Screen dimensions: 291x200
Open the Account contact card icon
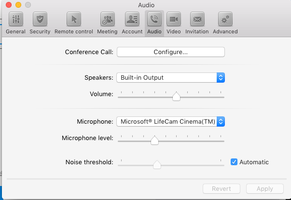(132, 19)
